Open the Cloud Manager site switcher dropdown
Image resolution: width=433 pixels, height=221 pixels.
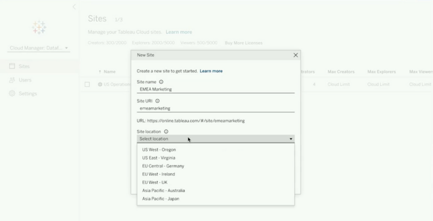38,48
